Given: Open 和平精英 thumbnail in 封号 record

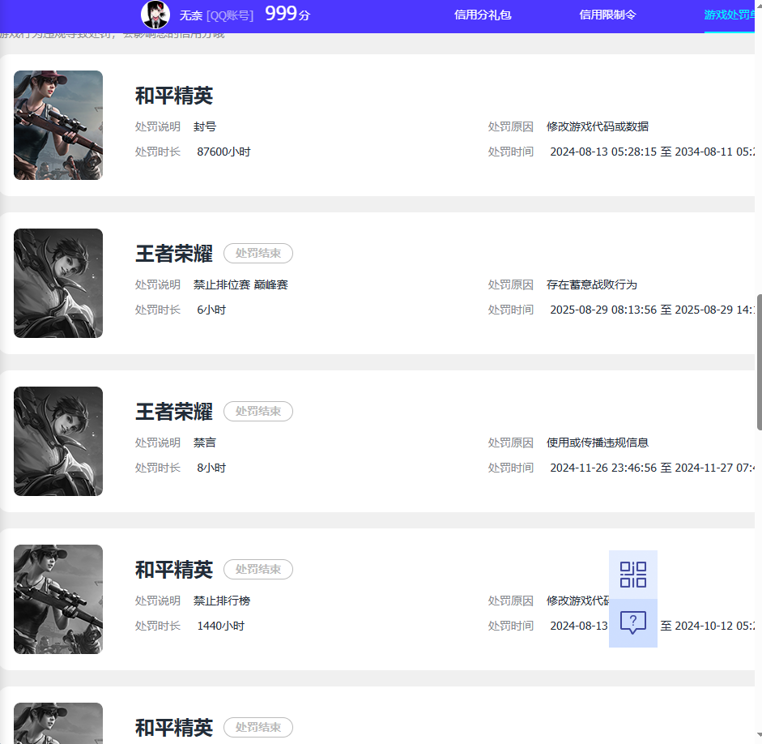Looking at the screenshot, I should (58, 125).
